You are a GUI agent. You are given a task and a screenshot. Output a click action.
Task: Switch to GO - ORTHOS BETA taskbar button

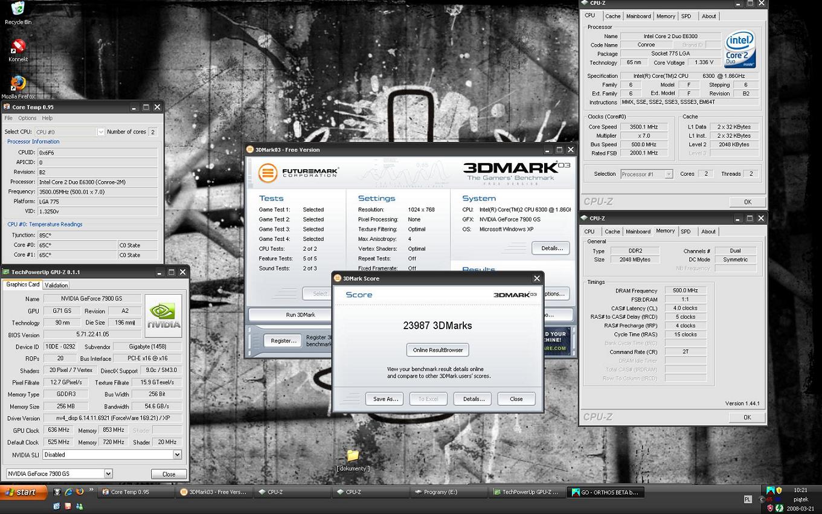(606, 492)
